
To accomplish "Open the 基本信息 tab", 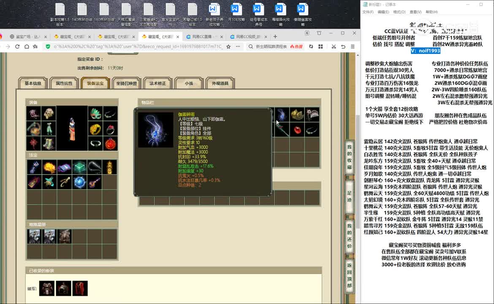I will pyautogui.click(x=33, y=84).
